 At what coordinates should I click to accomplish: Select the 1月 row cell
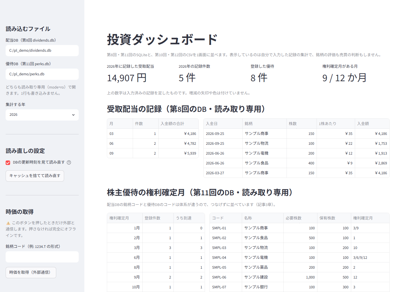tap(125, 228)
